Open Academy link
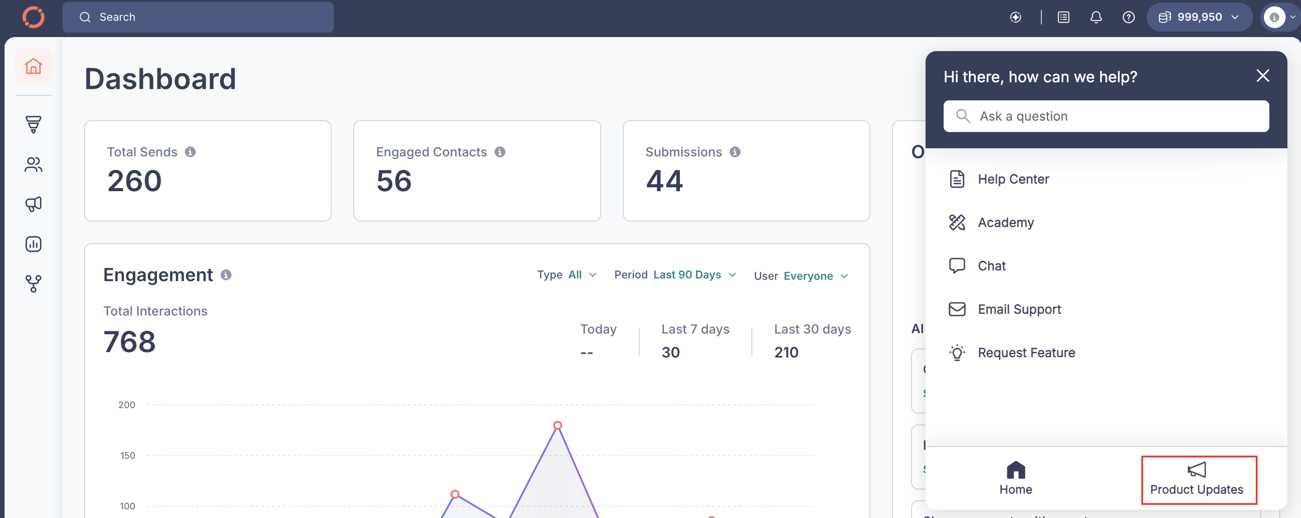The height and width of the screenshot is (518, 1301). point(1006,223)
